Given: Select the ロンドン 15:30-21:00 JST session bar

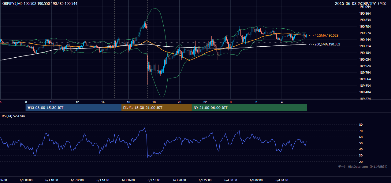Looking at the screenshot, I should click(157, 108).
